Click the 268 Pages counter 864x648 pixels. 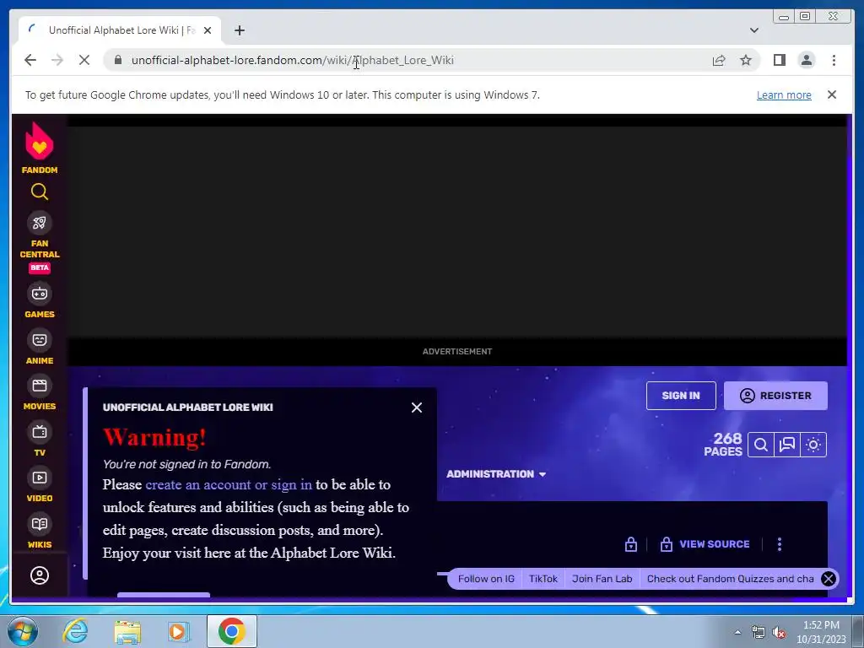(723, 444)
